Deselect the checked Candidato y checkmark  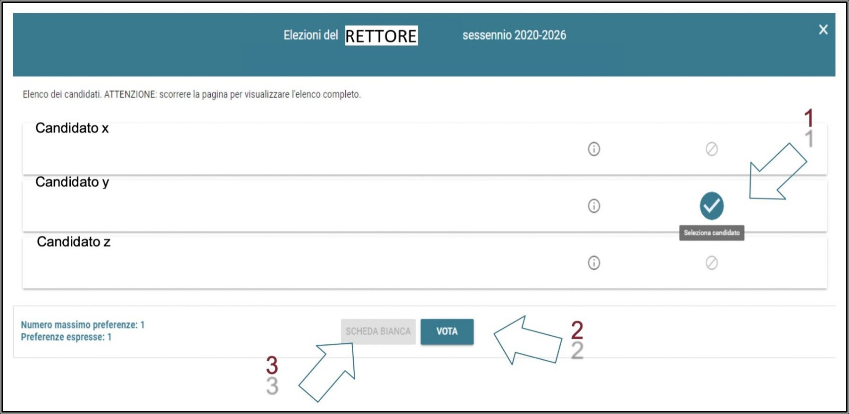tap(712, 206)
